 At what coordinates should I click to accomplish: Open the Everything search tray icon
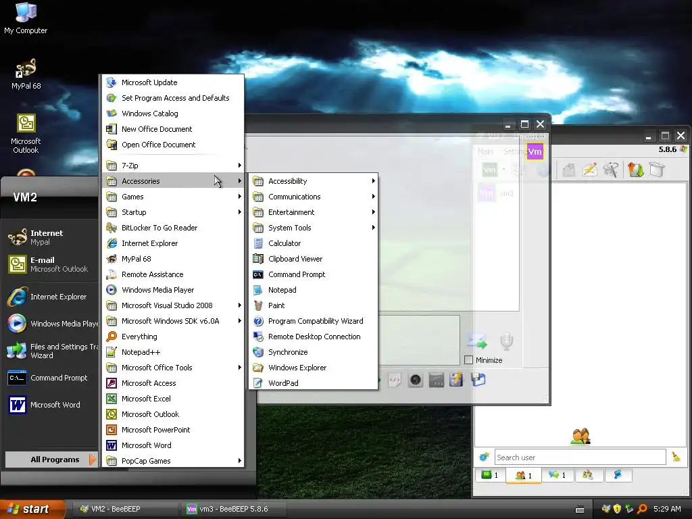click(642, 509)
